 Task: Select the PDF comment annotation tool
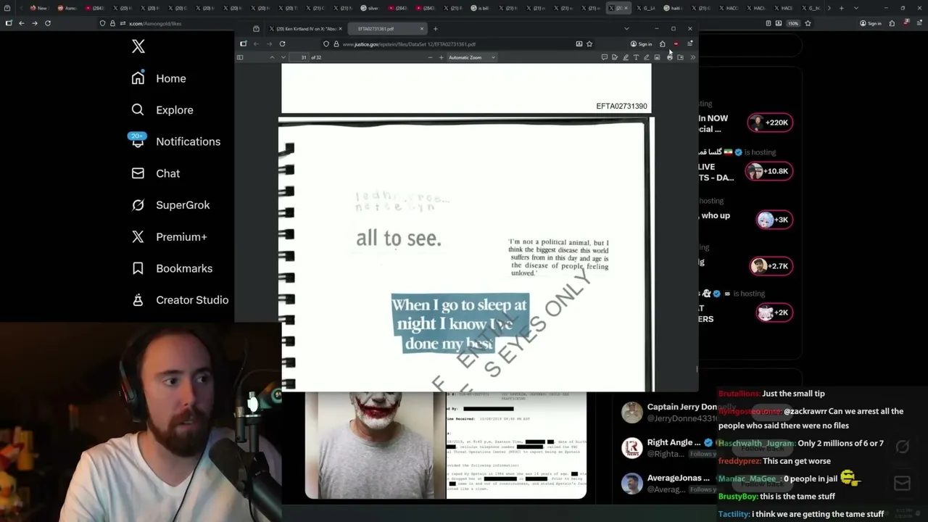[x=604, y=57]
